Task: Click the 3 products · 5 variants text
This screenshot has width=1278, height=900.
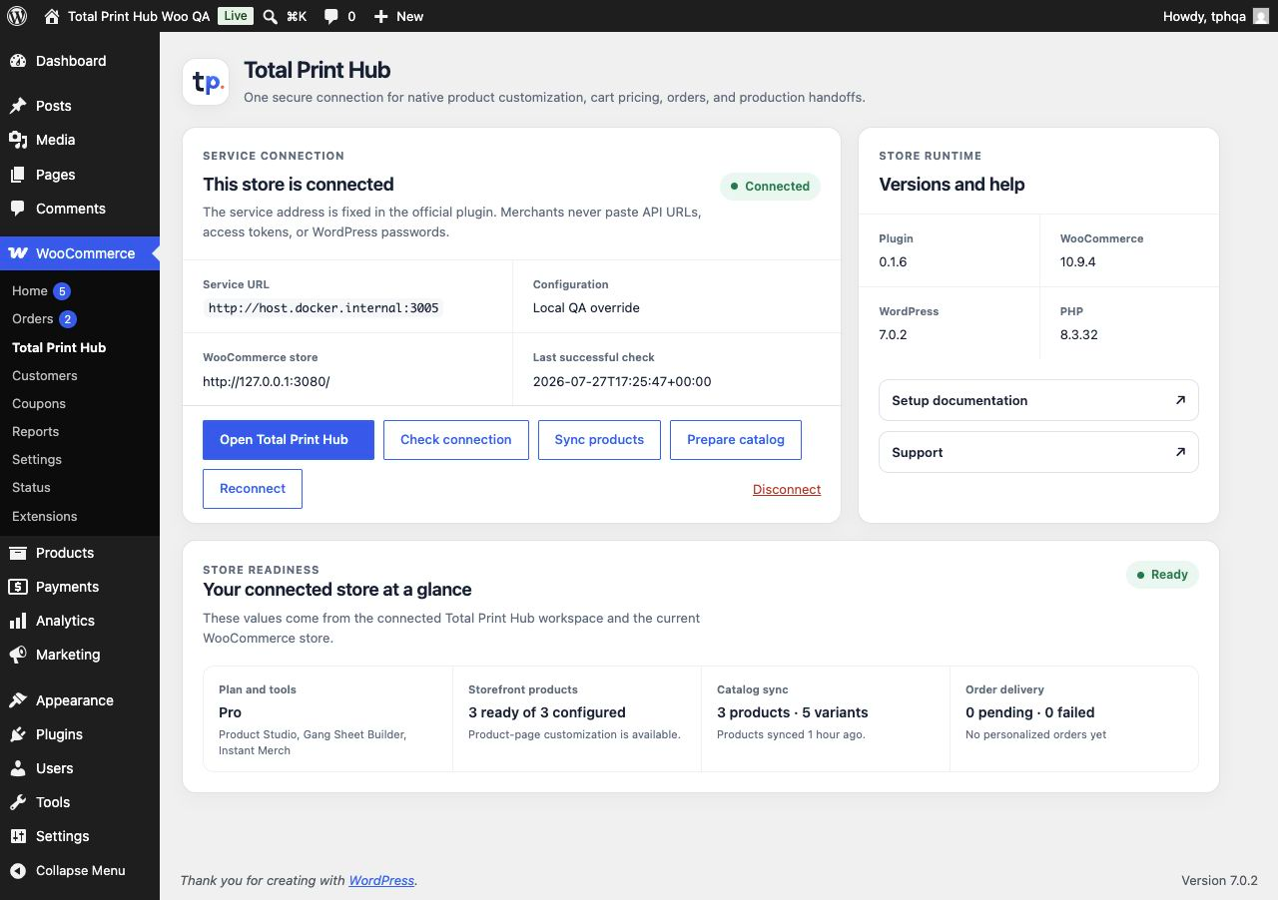Action: coord(793,712)
